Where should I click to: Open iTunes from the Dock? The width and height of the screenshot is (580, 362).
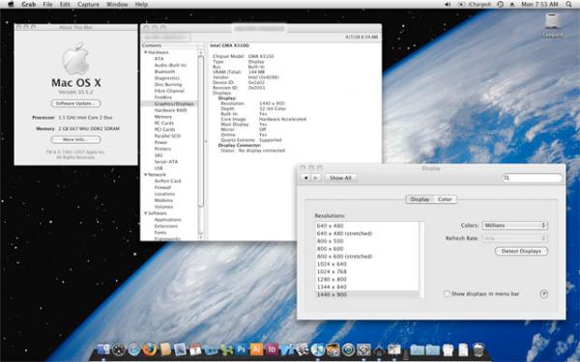coord(317,349)
